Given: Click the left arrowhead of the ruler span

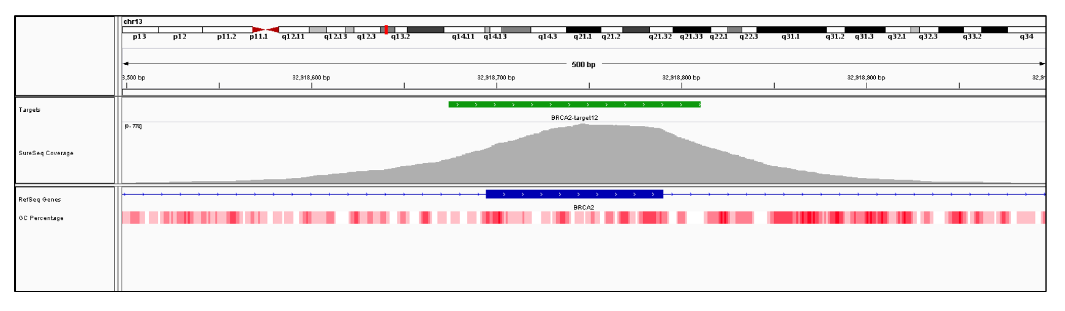Looking at the screenshot, I should pos(126,64).
